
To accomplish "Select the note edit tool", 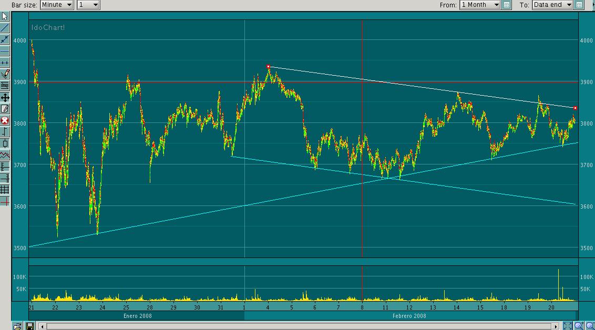I will (x=5, y=108).
